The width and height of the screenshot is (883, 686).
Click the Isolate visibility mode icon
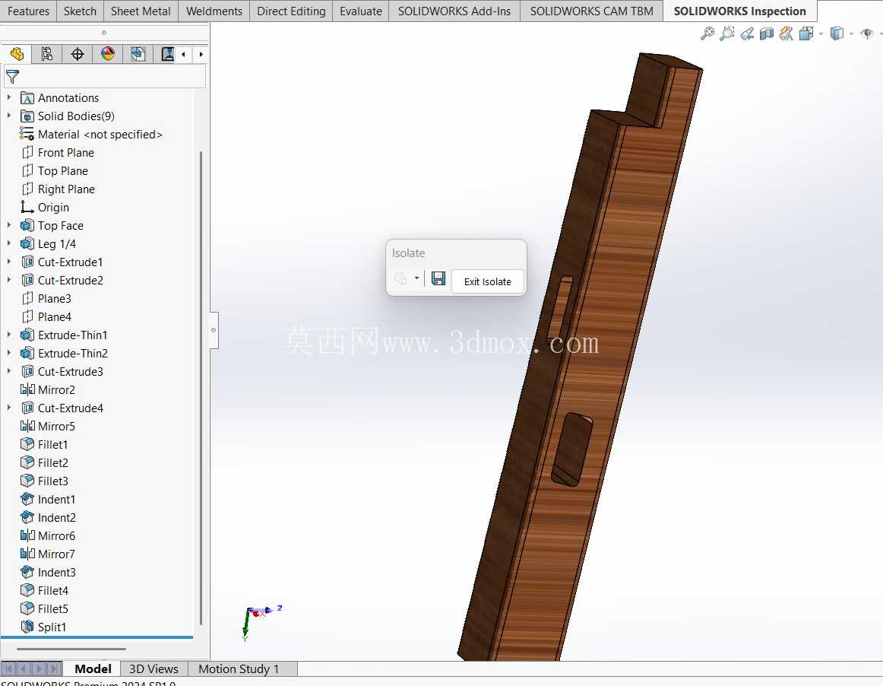click(x=400, y=278)
